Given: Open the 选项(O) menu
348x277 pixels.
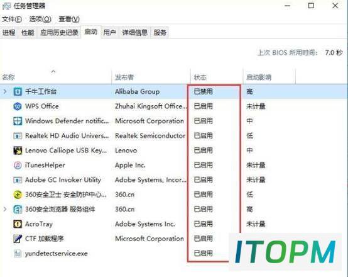Looking at the screenshot, I should coord(40,19).
